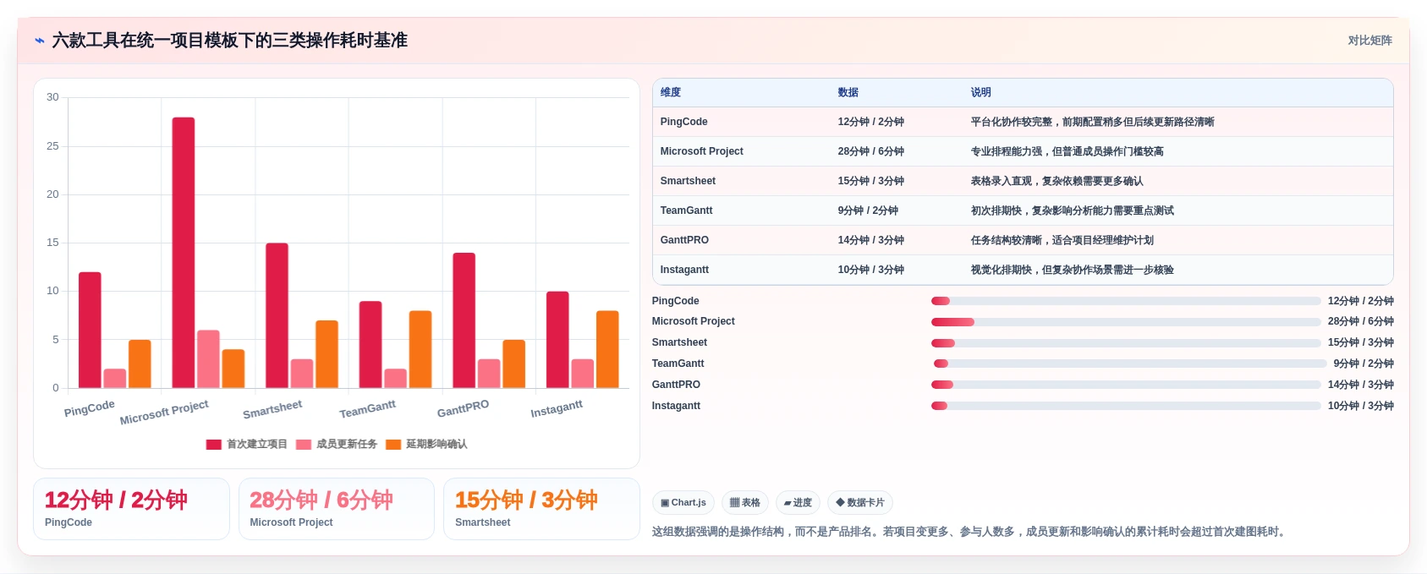Click the 视觉化排期快 description cell

pyautogui.click(x=1072, y=270)
